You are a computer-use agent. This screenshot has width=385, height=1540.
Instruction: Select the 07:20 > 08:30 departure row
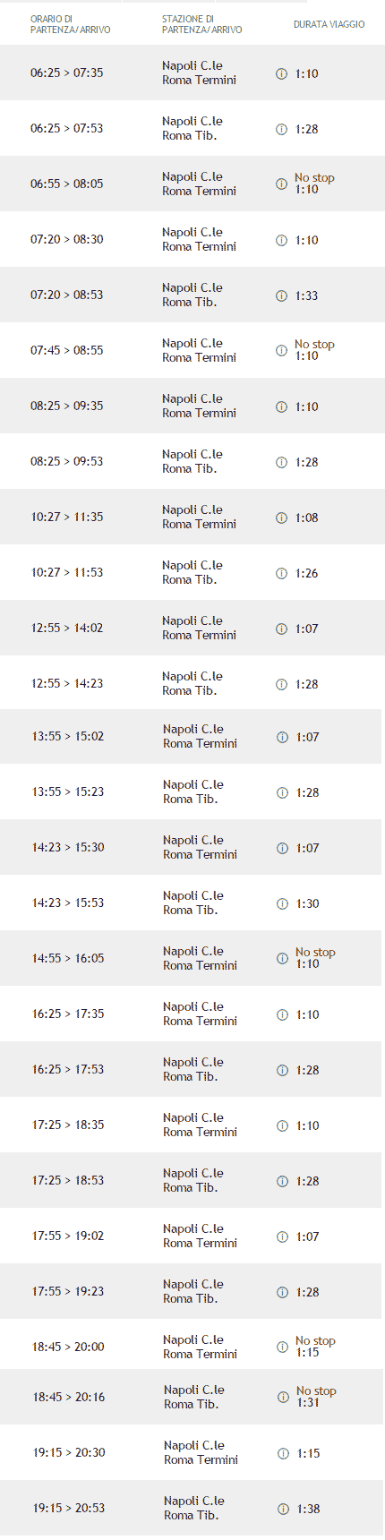point(192,239)
